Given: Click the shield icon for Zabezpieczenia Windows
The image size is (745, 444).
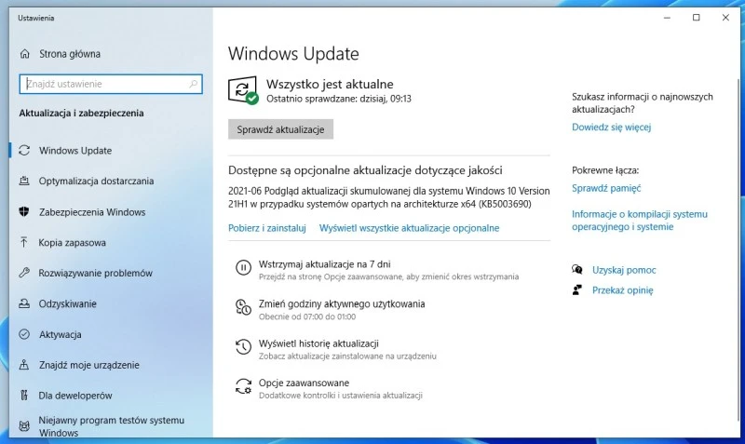Looking at the screenshot, I should click(24, 212).
